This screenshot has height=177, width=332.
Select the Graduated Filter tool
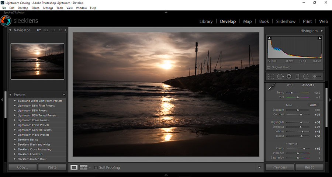[x=297, y=76]
